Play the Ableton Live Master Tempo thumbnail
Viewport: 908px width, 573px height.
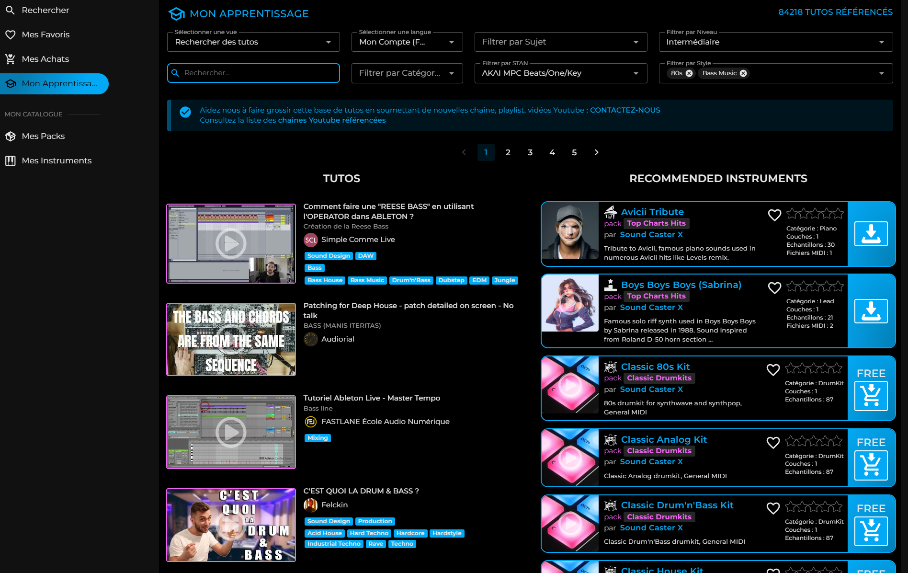231,432
